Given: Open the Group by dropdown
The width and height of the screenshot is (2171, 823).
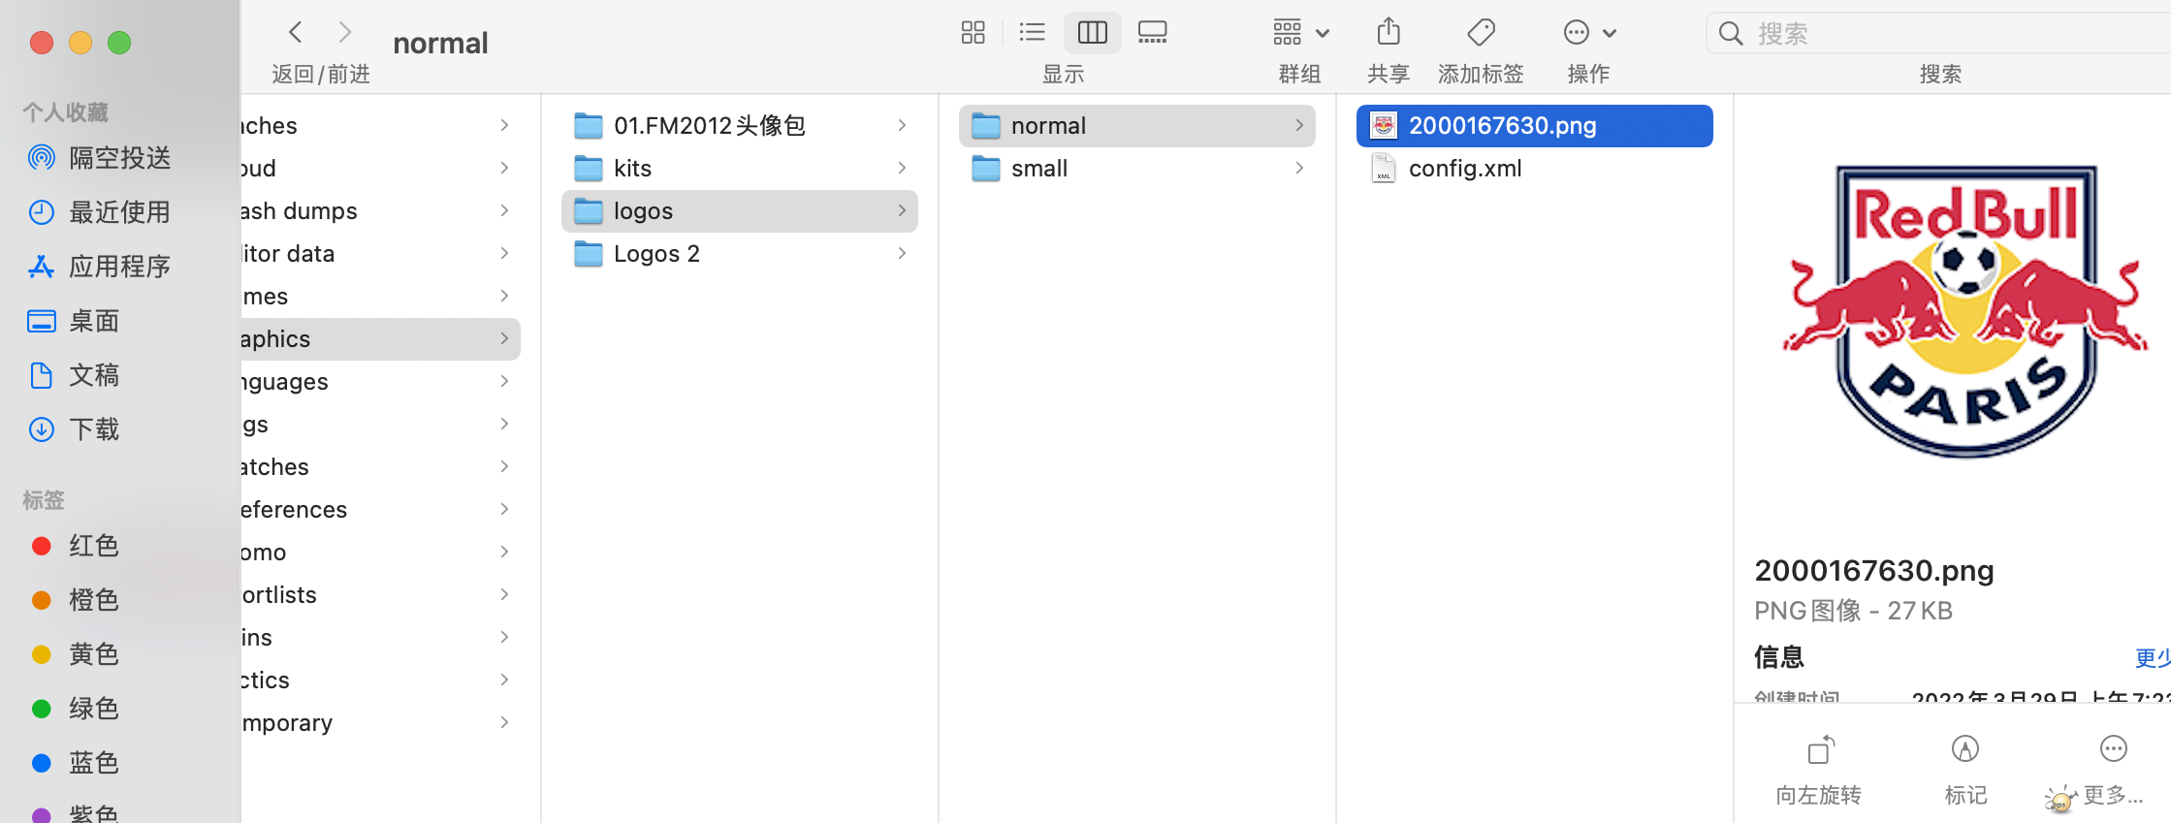Looking at the screenshot, I should (1299, 33).
